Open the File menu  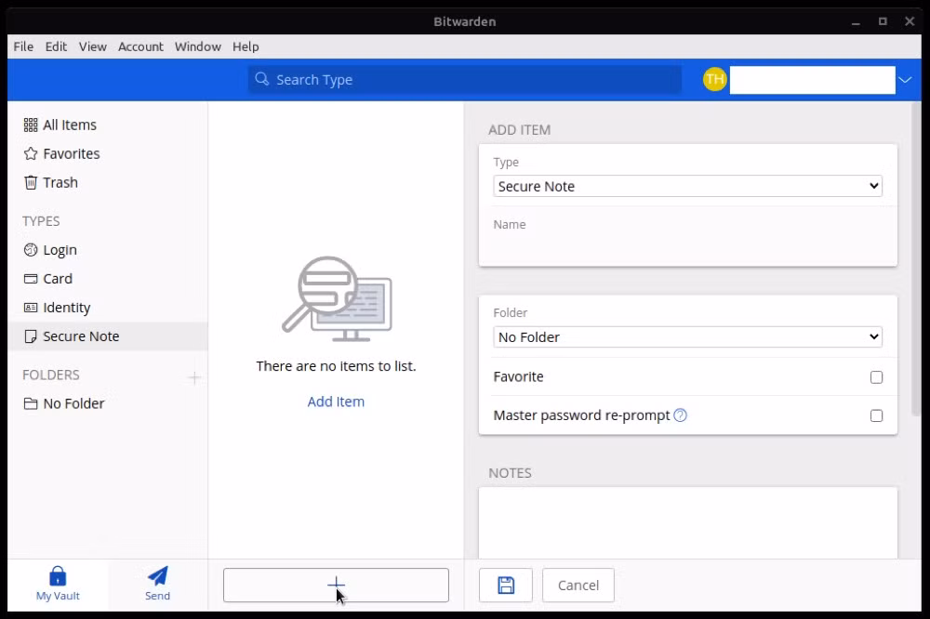tap(24, 46)
